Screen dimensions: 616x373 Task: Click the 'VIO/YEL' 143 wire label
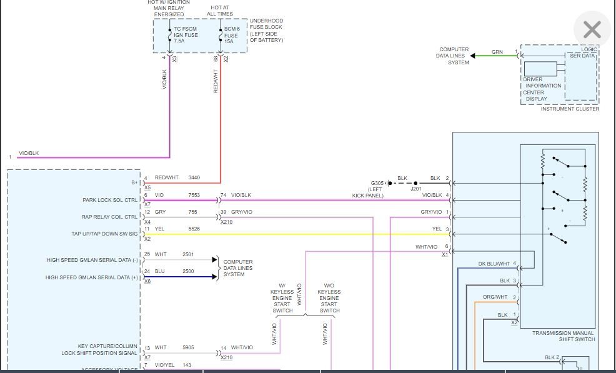coord(164,365)
